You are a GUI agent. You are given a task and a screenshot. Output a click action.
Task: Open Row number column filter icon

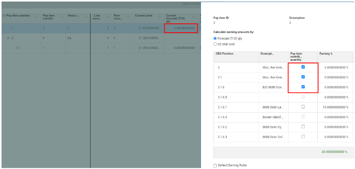(x=127, y=17)
